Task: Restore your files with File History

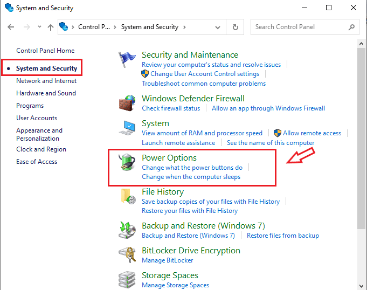Action: click(190, 211)
